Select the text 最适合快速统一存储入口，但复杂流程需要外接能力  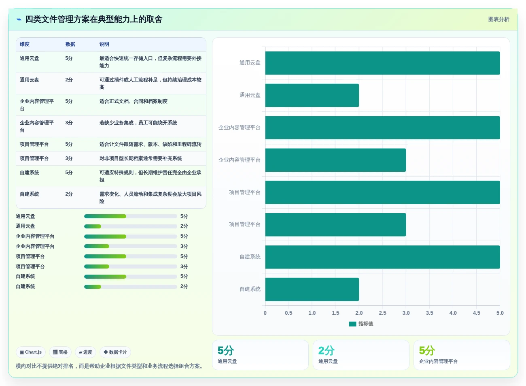click(151, 62)
